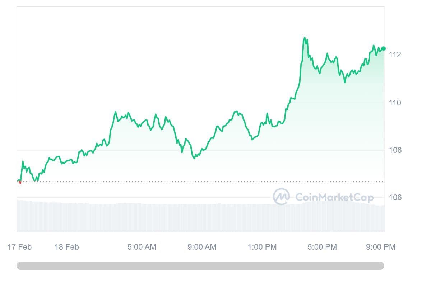Image resolution: width=431 pixels, height=287 pixels.
Task: Select the 18 Feb date label
Action: [66, 247]
